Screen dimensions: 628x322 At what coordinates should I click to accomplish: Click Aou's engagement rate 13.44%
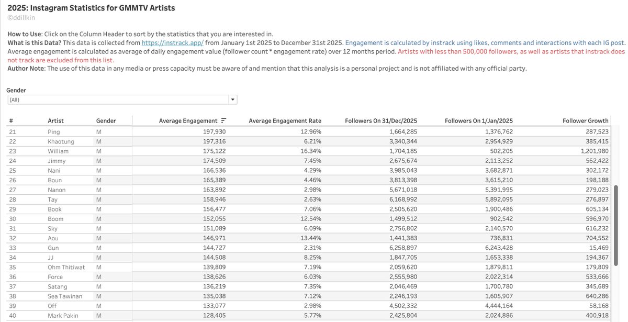pos(311,238)
